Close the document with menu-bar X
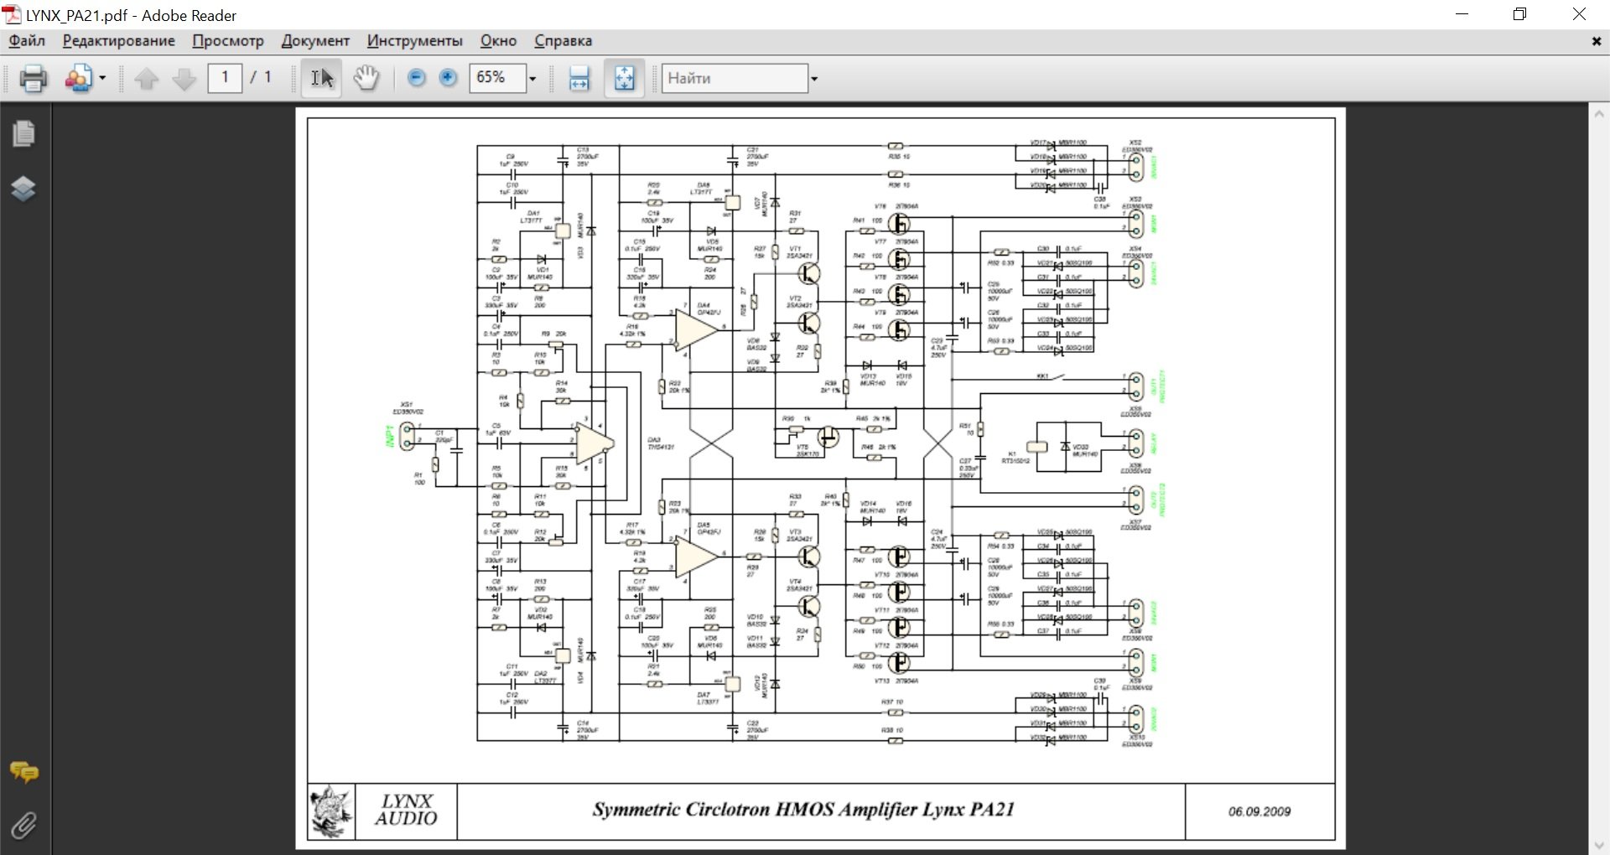Image resolution: width=1610 pixels, height=855 pixels. (x=1596, y=41)
